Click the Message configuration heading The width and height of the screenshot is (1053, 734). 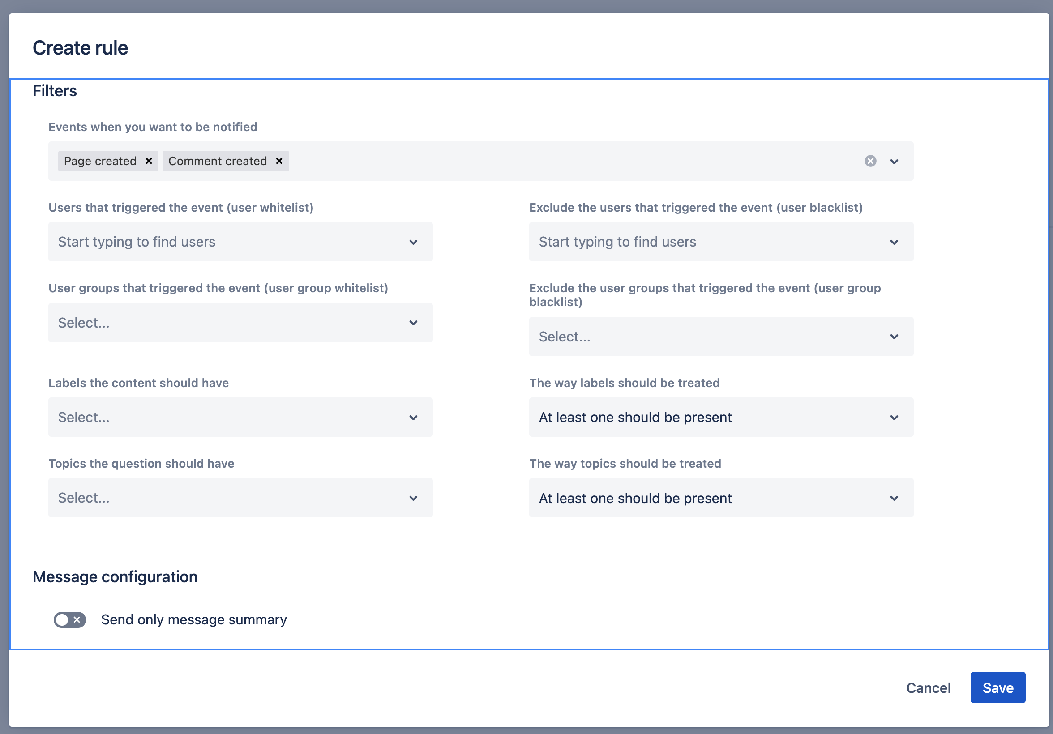pos(115,576)
